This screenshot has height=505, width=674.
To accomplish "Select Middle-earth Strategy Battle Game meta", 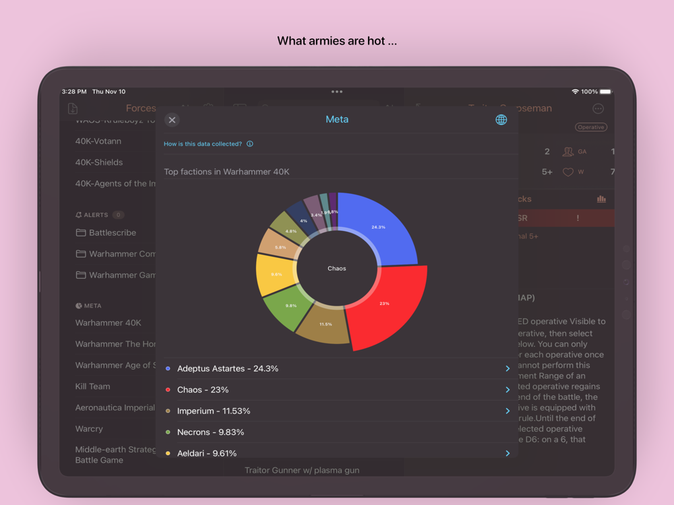I will [115, 454].
